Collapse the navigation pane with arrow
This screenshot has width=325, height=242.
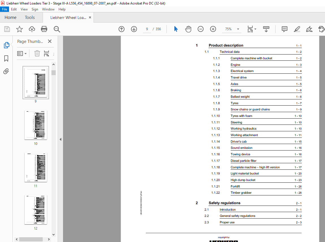[x=60, y=139]
